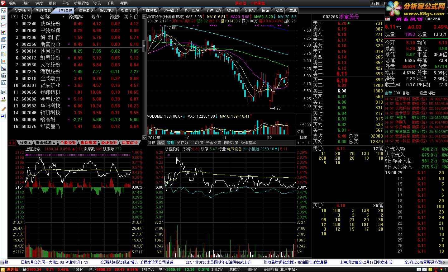Open the 分析 menu

click(66, 3)
